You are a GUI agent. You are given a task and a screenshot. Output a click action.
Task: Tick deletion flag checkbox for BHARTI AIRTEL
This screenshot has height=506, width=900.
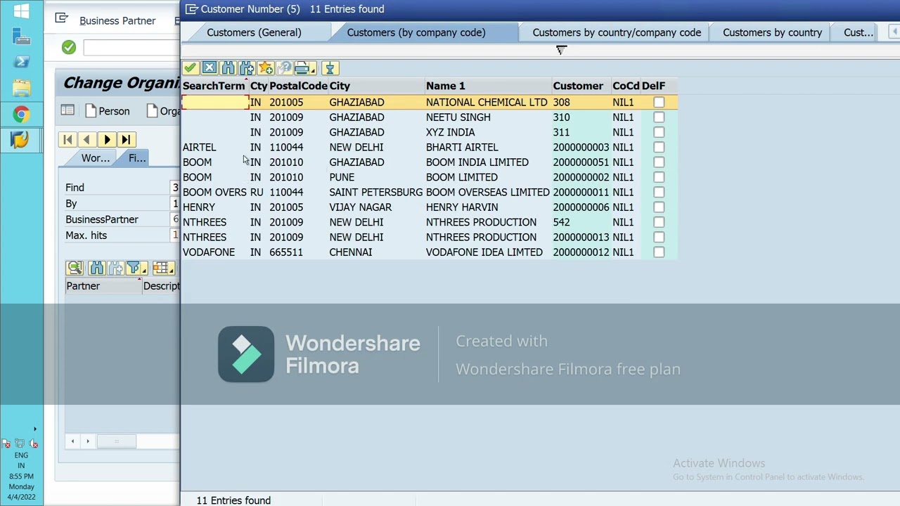coord(659,148)
